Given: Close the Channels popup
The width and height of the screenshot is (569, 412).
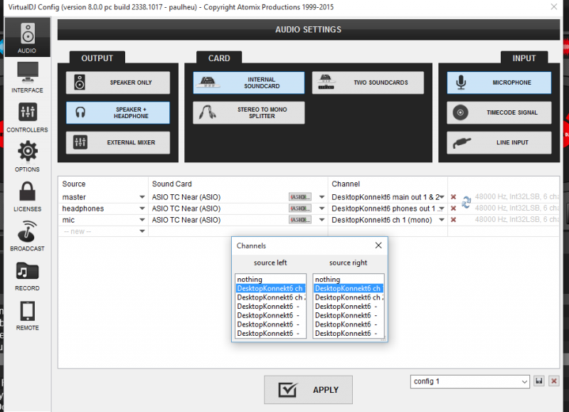Looking at the screenshot, I should coord(378,245).
